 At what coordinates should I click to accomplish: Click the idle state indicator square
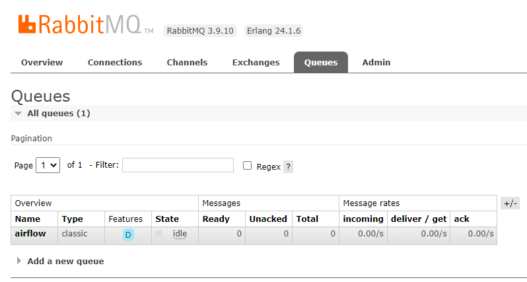[158, 234]
